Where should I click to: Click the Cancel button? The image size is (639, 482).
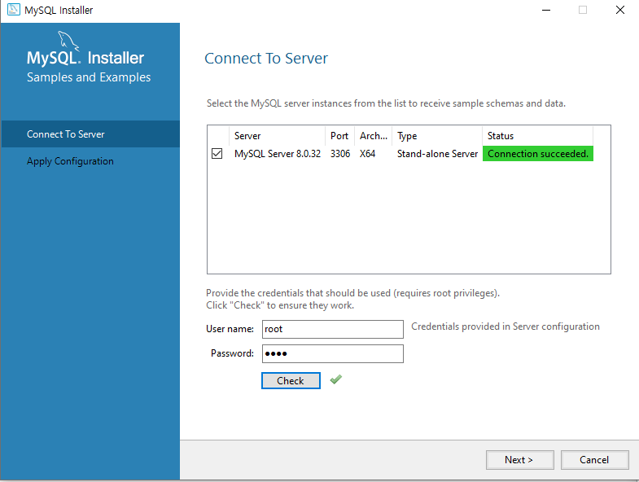[594, 459]
